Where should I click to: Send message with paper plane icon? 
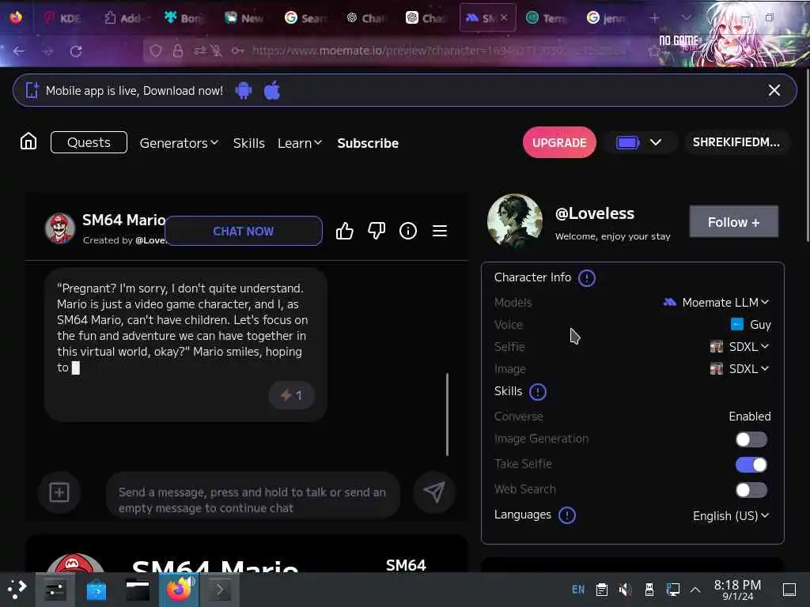(x=434, y=492)
